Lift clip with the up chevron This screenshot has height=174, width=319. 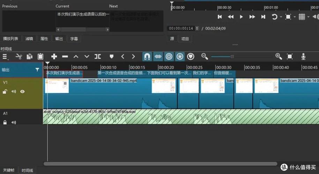pyautogui.click(x=76, y=57)
